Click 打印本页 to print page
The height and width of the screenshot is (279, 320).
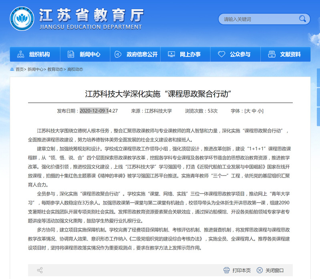pyautogui.click(x=242, y=270)
